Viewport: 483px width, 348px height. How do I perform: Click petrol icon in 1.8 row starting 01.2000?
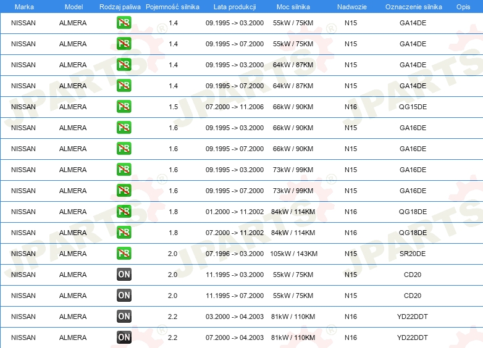point(124,212)
